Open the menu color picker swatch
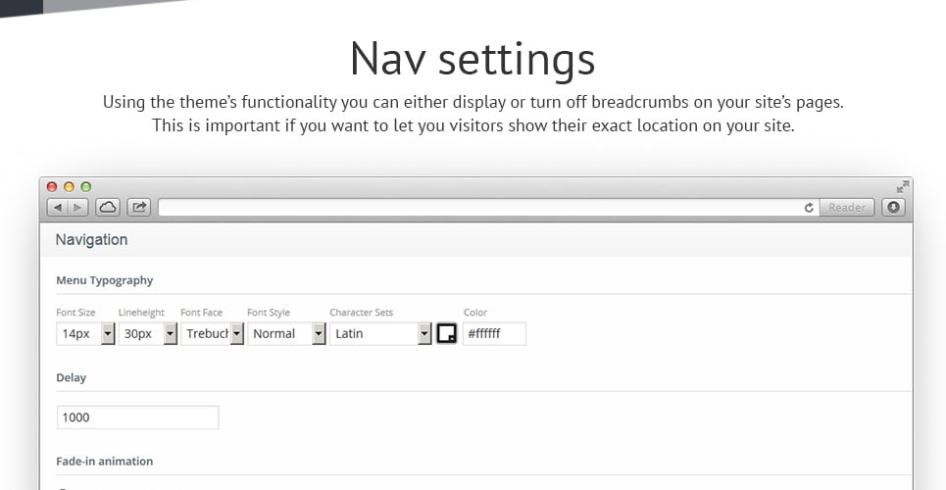The width and height of the screenshot is (946, 490). tap(446, 334)
